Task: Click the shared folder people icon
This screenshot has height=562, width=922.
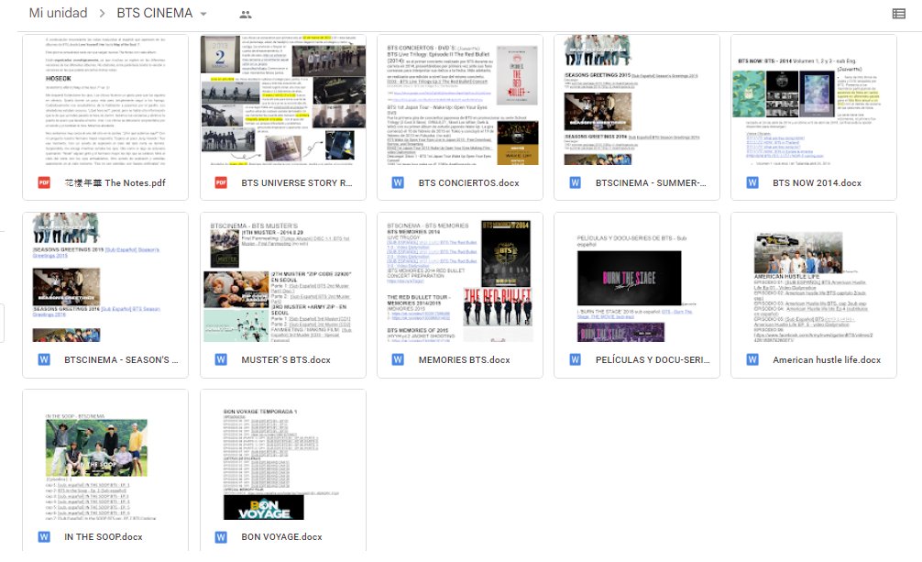Action: (246, 15)
